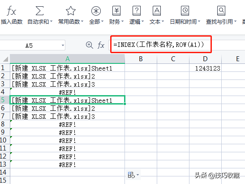Select column D header
Image resolution: width=245 pixels, height=184 pixels.
[x=205, y=59]
